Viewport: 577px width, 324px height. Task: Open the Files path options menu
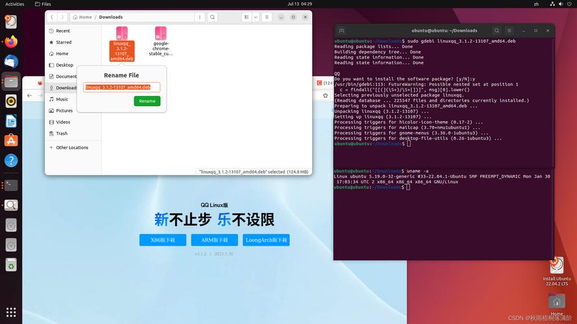coord(200,17)
